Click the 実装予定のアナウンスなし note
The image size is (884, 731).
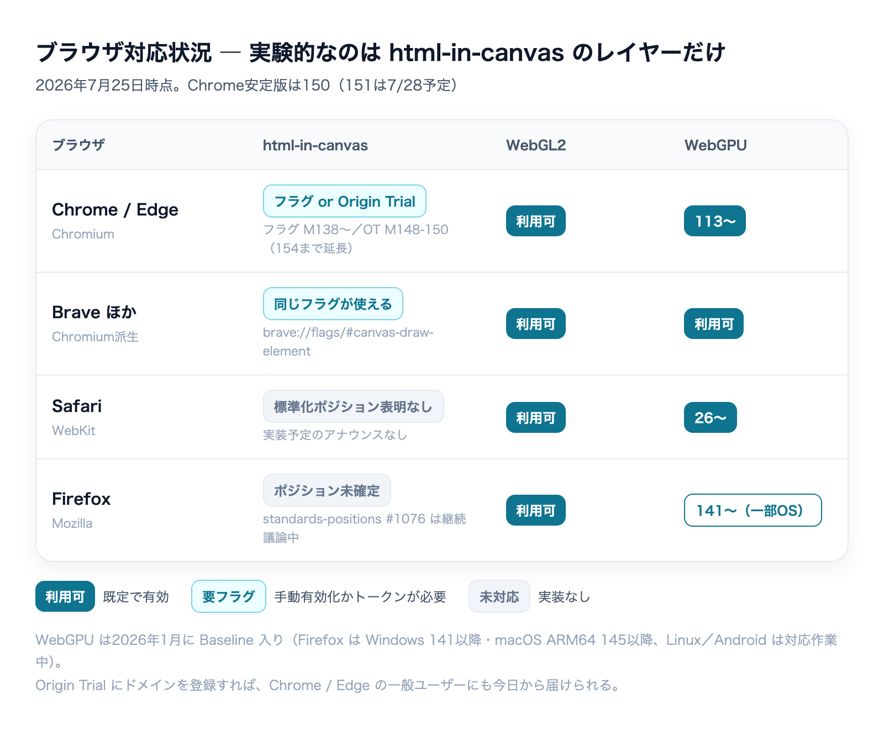coord(335,435)
